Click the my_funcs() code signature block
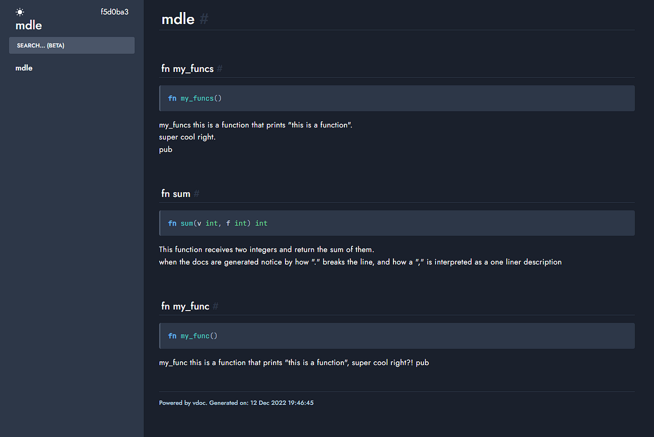The image size is (654, 437). [x=397, y=98]
